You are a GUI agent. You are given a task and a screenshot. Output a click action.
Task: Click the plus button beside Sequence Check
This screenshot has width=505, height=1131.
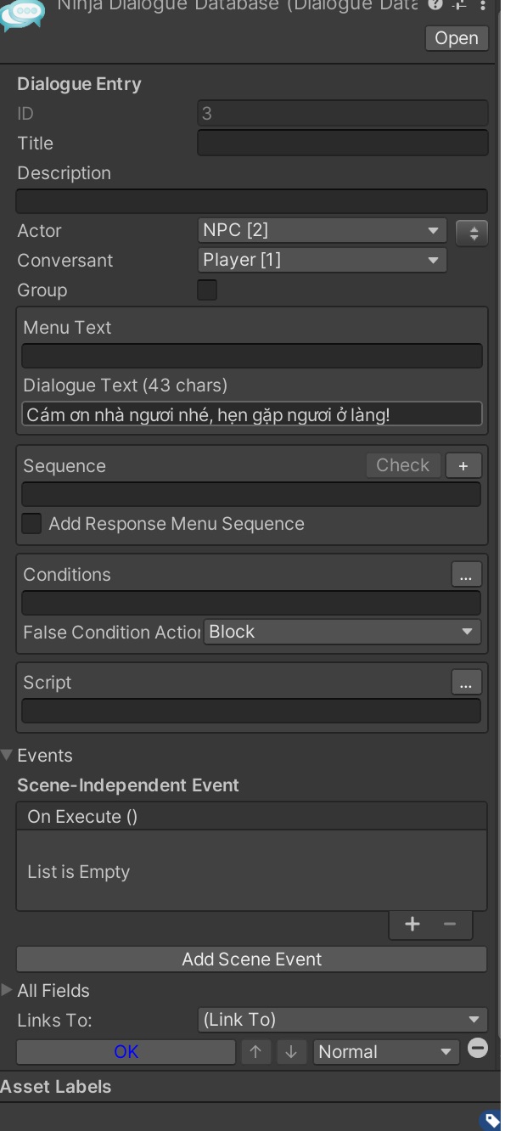(x=463, y=465)
